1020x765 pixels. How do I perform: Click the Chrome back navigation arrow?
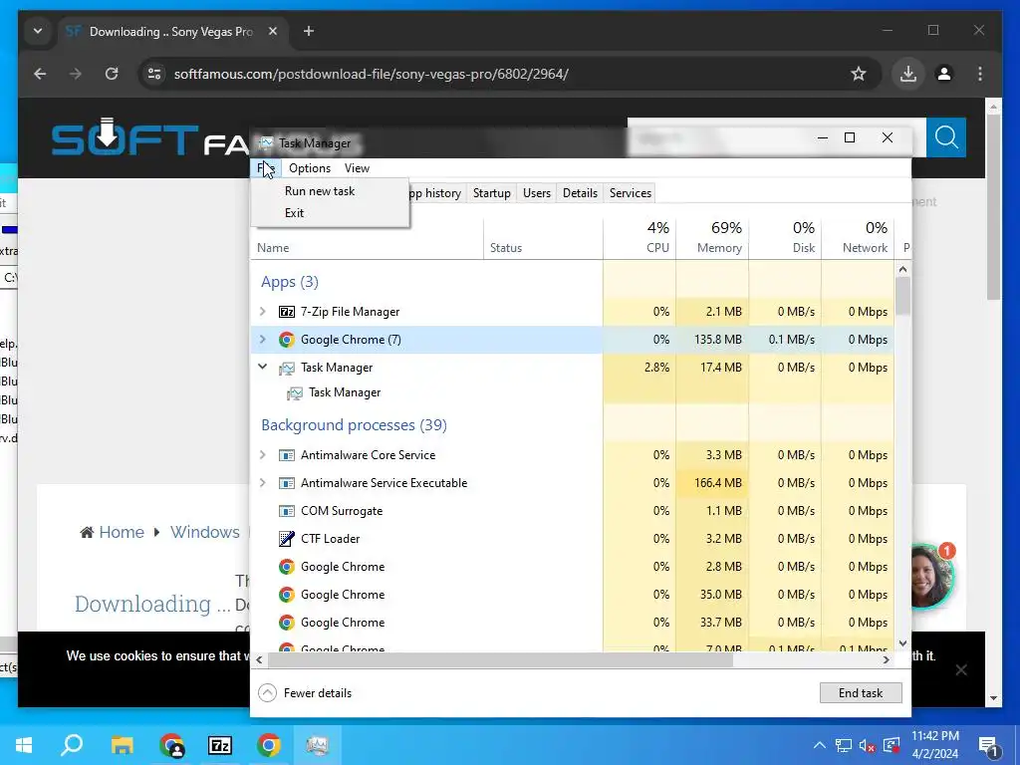tap(40, 74)
